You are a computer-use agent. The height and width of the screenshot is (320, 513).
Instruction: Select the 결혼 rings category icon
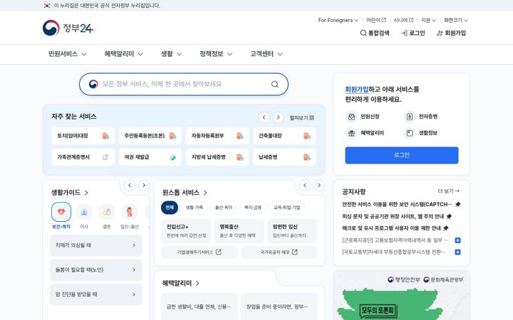point(107,212)
